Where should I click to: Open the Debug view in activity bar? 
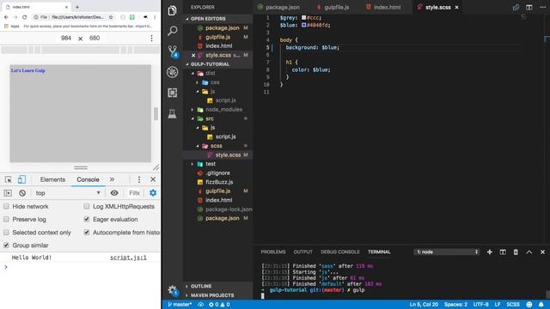(x=172, y=72)
